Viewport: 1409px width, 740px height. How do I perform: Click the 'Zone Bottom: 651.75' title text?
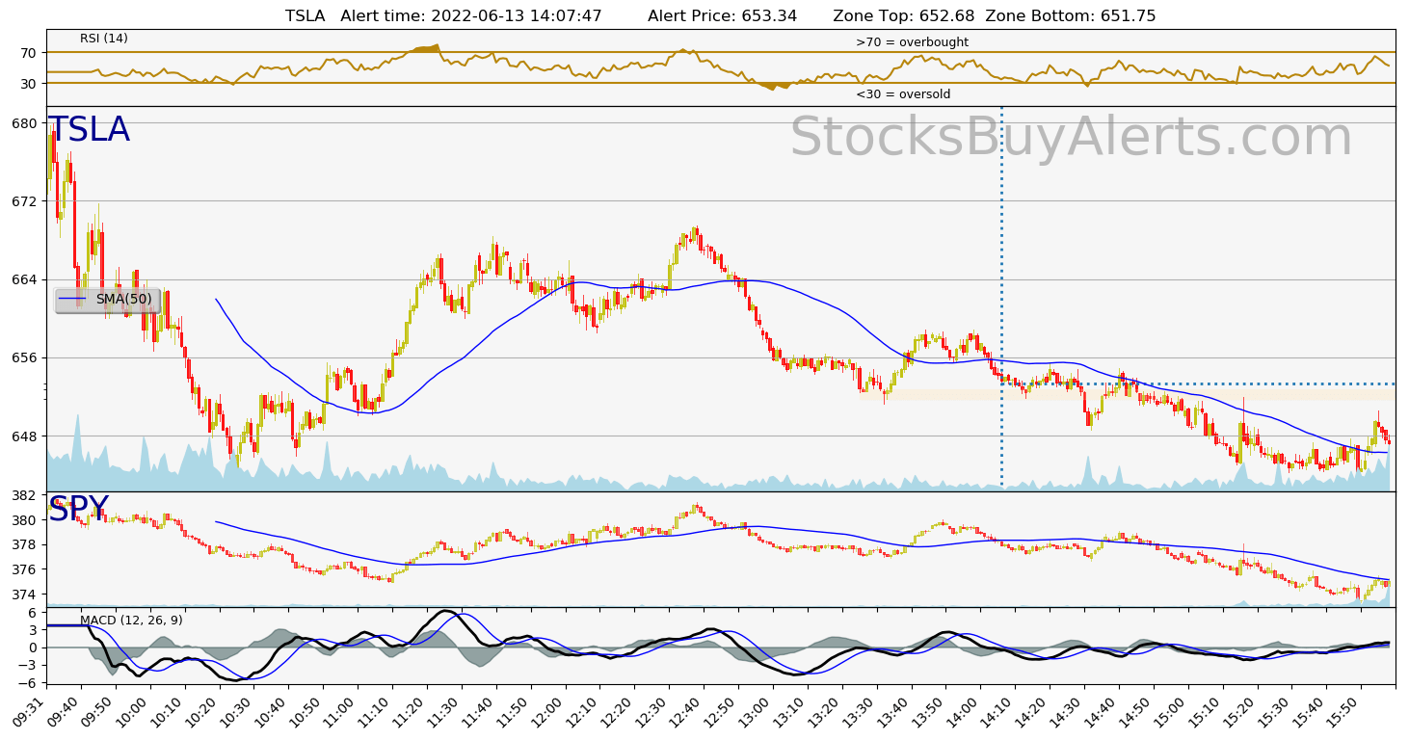point(1073,15)
